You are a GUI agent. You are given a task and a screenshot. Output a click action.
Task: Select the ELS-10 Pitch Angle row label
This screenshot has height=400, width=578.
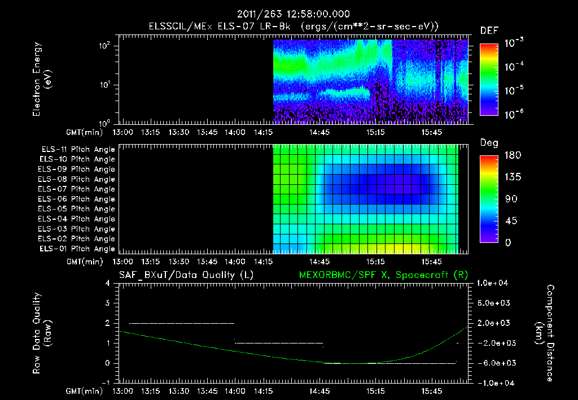click(x=77, y=159)
